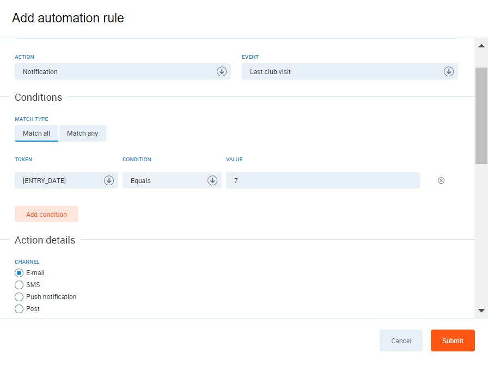The image size is (488, 365).
Task: Switch to Match all tab
Action: tap(36, 133)
